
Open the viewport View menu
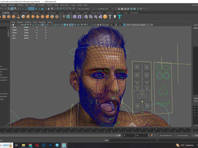(13, 22)
